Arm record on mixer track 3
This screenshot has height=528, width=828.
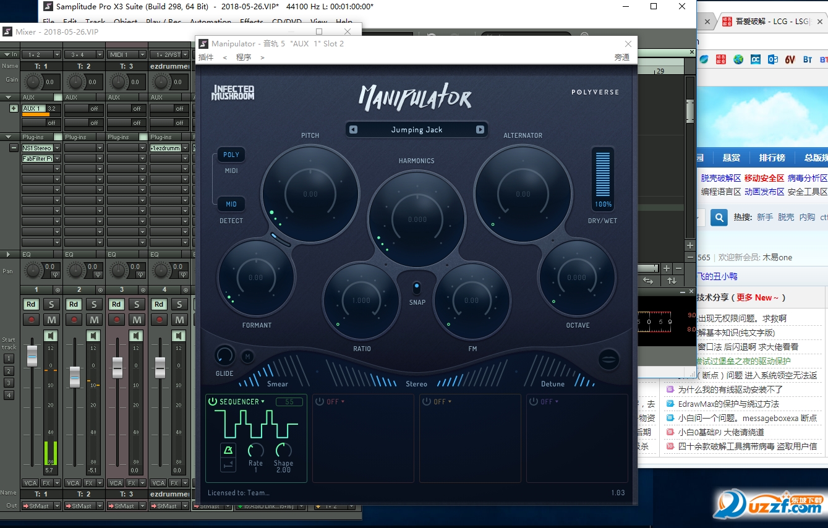116,320
